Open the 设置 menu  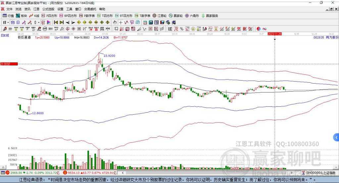[x=60, y=9]
